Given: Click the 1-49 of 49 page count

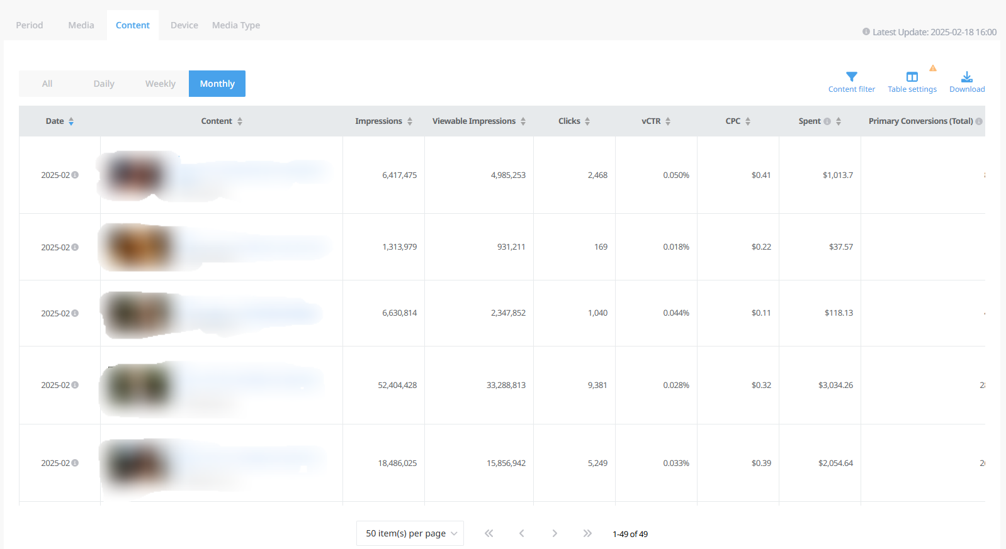Looking at the screenshot, I should (630, 534).
